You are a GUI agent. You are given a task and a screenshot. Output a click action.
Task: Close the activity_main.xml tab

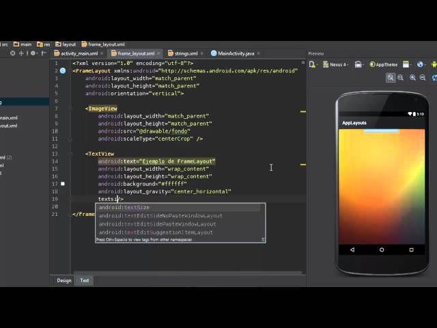102,53
